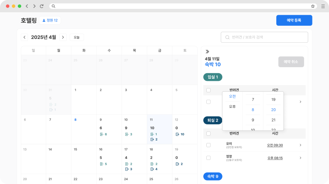Image resolution: width=329 pixels, height=184 pixels.
Task: Click check-out icon on April 19
Action: (x=177, y=164)
